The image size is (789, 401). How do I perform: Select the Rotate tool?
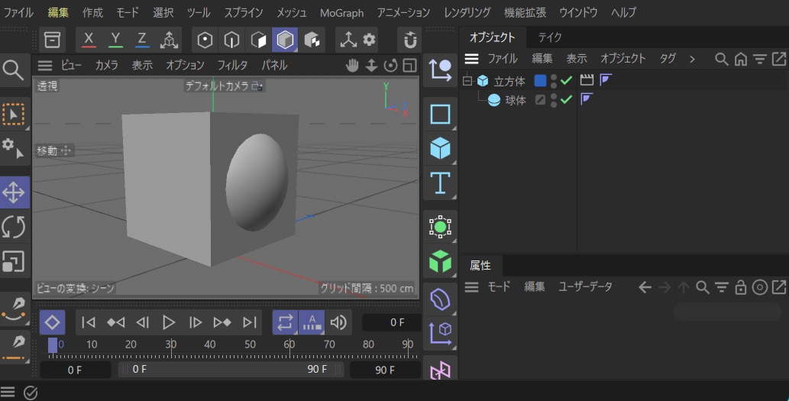[x=14, y=227]
